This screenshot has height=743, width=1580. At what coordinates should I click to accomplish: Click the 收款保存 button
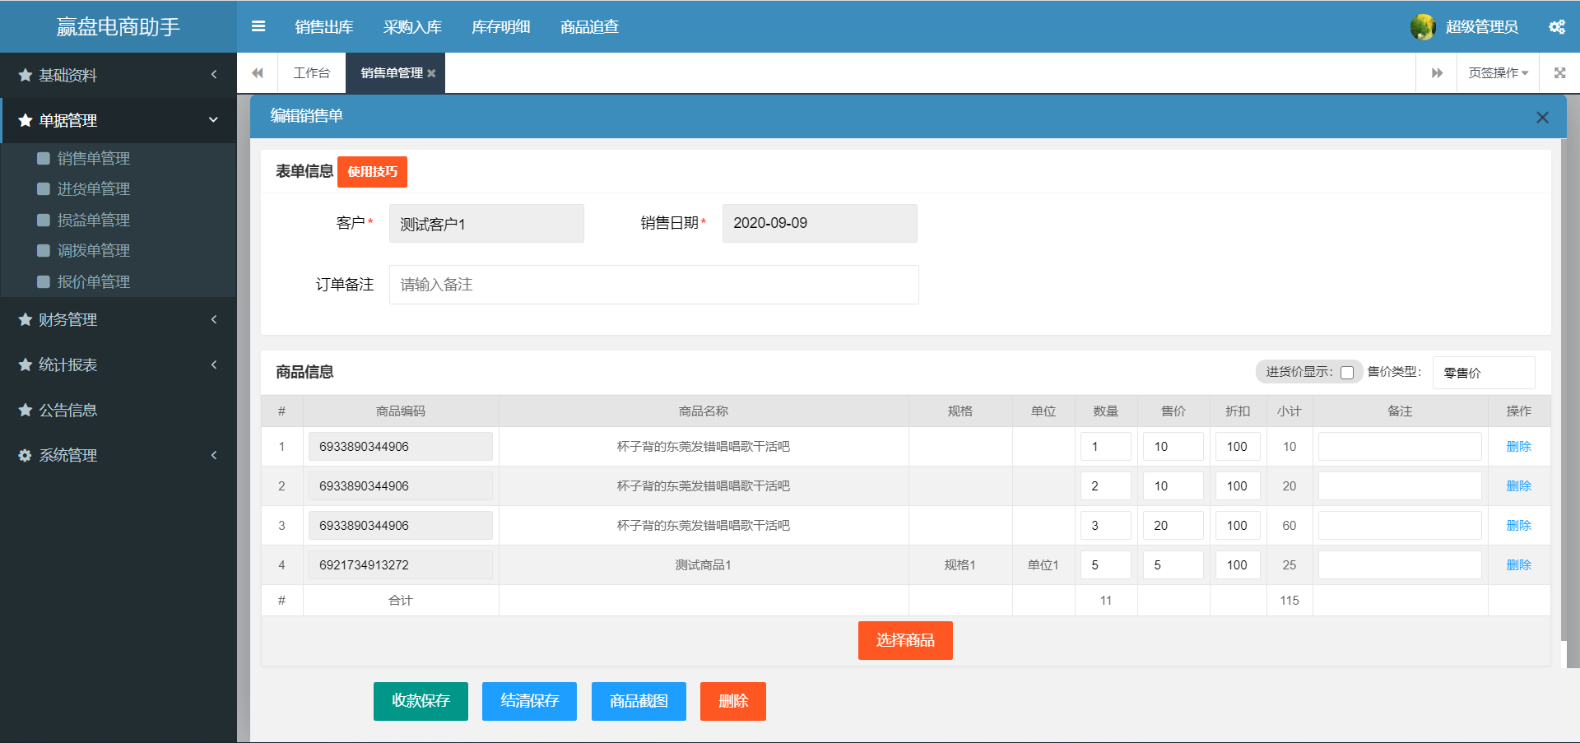coord(421,701)
